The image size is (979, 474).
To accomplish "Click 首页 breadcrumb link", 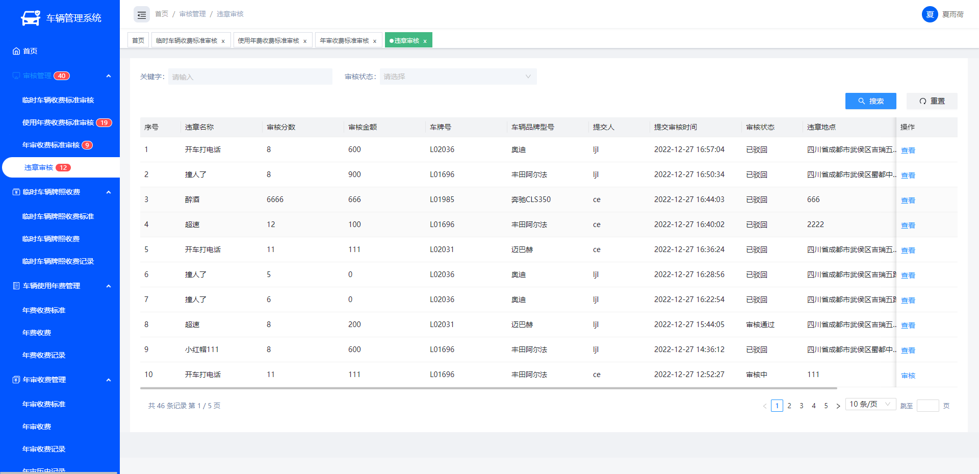I will click(162, 14).
